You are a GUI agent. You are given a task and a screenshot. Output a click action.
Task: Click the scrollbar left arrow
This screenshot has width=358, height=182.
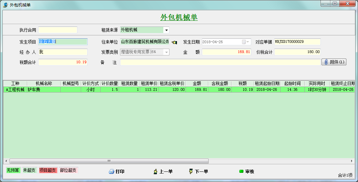6,161
